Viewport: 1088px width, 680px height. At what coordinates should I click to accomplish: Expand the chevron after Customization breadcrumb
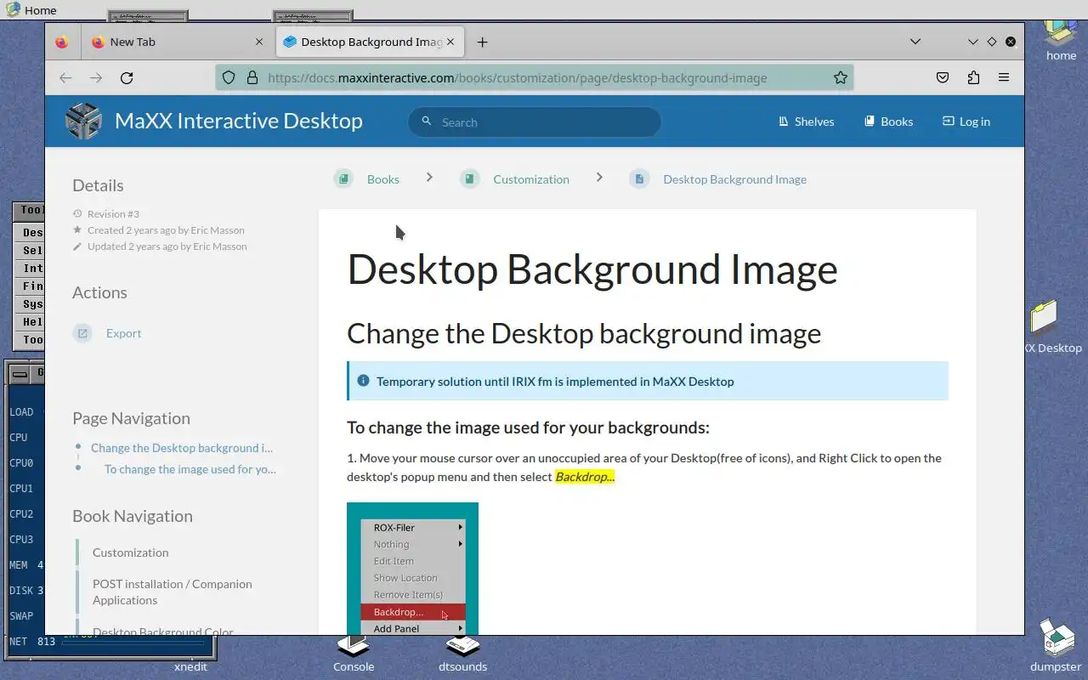tap(599, 177)
